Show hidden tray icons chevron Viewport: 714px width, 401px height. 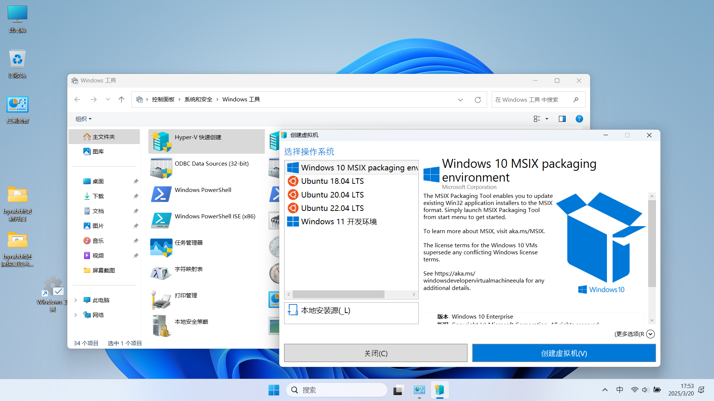[605, 390]
